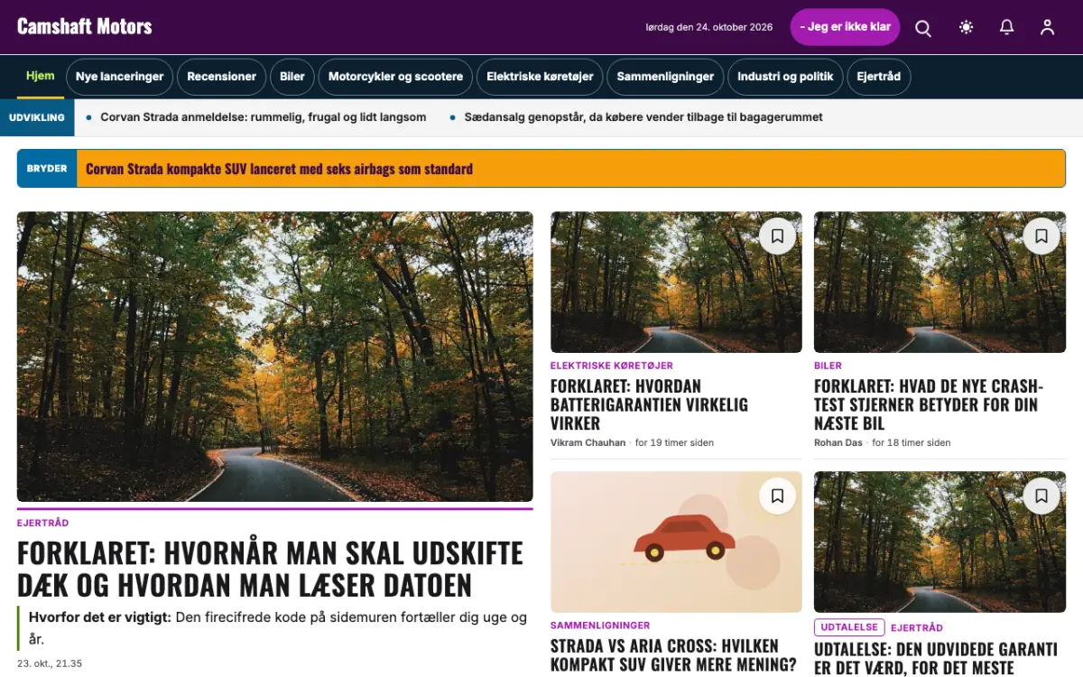This screenshot has width=1083, height=677.
Task: Click the BRYDER breaking label
Action: click(x=47, y=169)
